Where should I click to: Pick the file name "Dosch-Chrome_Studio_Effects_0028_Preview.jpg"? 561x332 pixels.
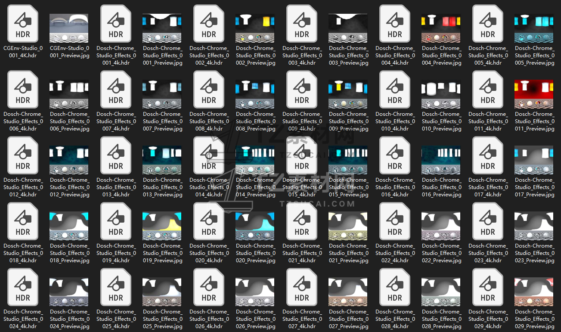pos(442,319)
